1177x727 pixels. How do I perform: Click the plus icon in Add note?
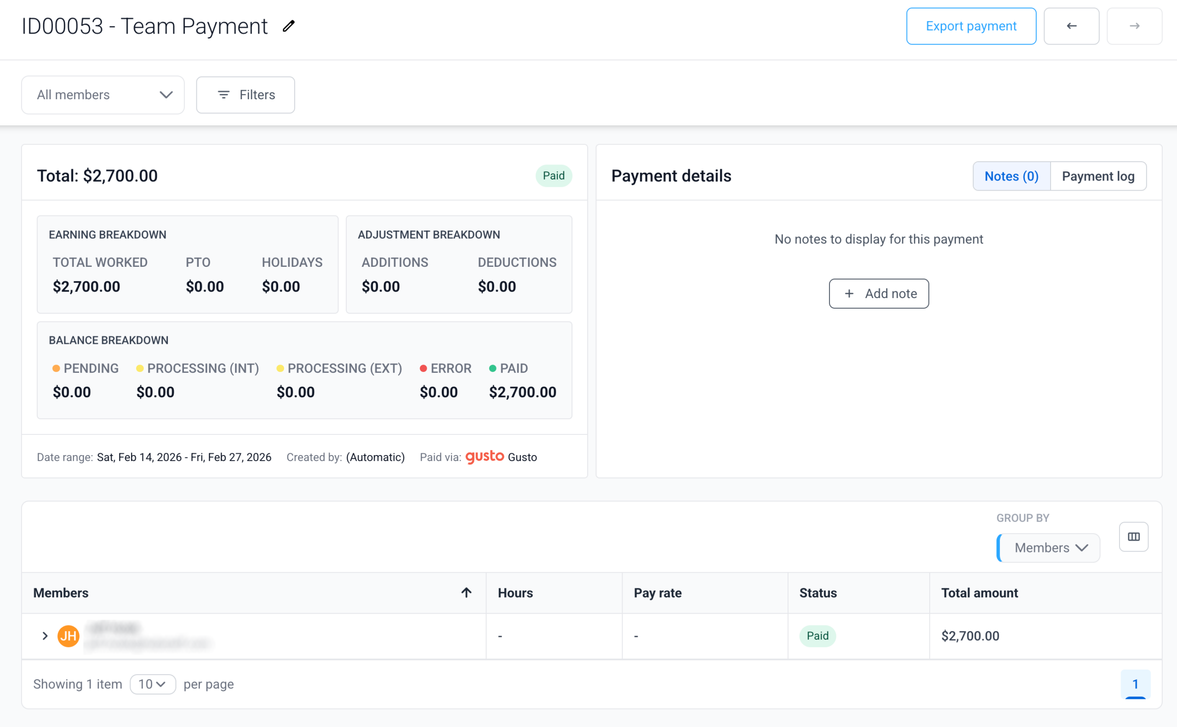pyautogui.click(x=849, y=293)
